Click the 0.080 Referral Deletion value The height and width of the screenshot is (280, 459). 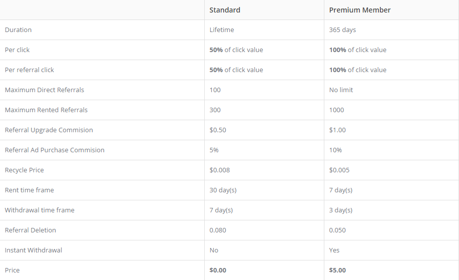[218, 230]
